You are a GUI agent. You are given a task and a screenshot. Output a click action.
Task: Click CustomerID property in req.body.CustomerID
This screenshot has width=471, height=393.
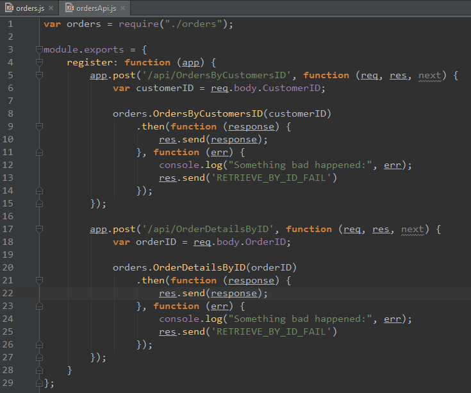(x=292, y=88)
